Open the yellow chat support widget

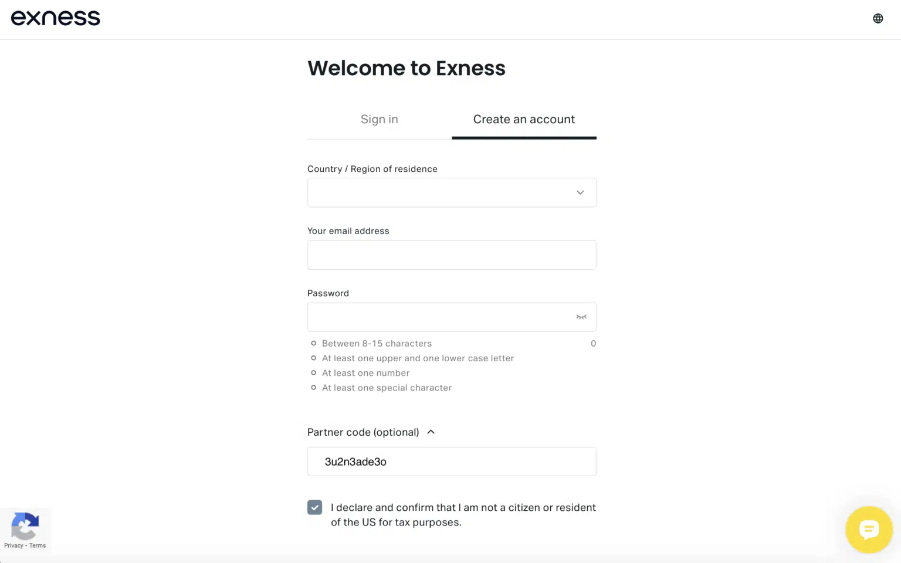(x=869, y=530)
